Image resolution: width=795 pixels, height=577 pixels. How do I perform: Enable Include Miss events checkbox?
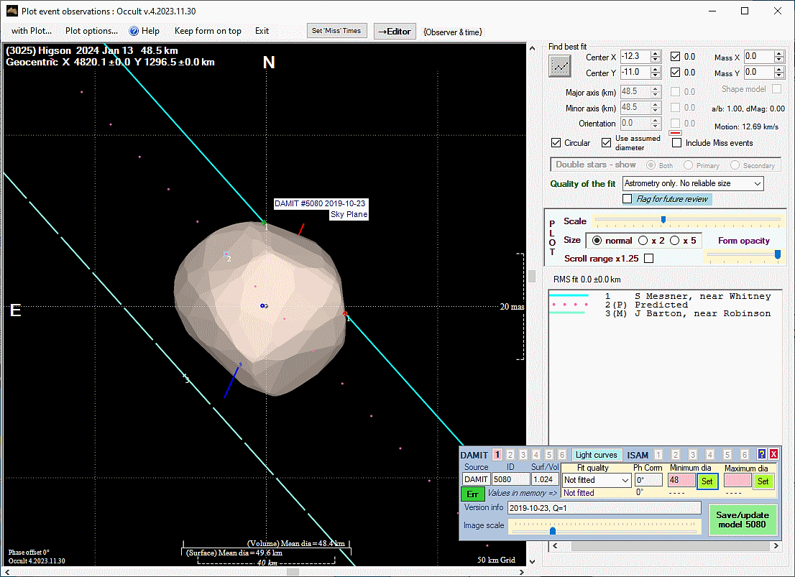[x=677, y=143]
